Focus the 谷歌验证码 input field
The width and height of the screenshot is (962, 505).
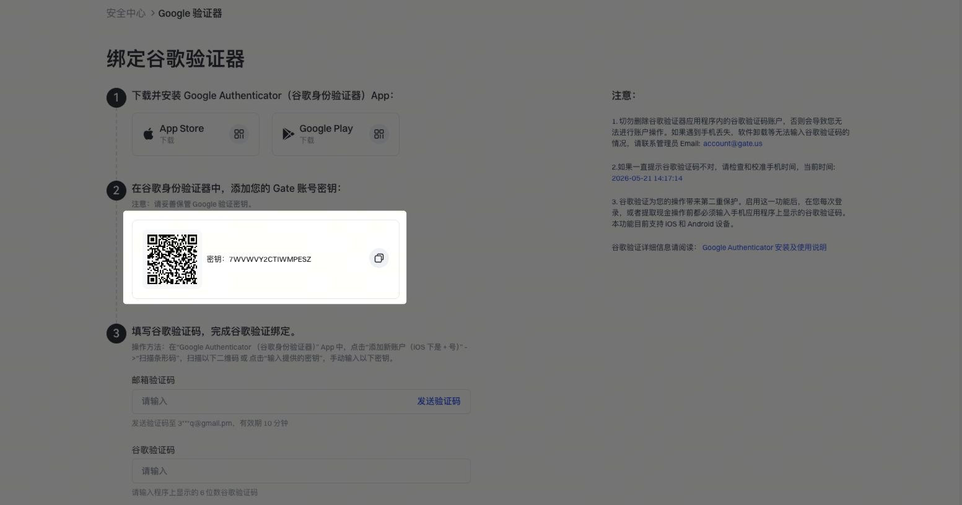301,471
